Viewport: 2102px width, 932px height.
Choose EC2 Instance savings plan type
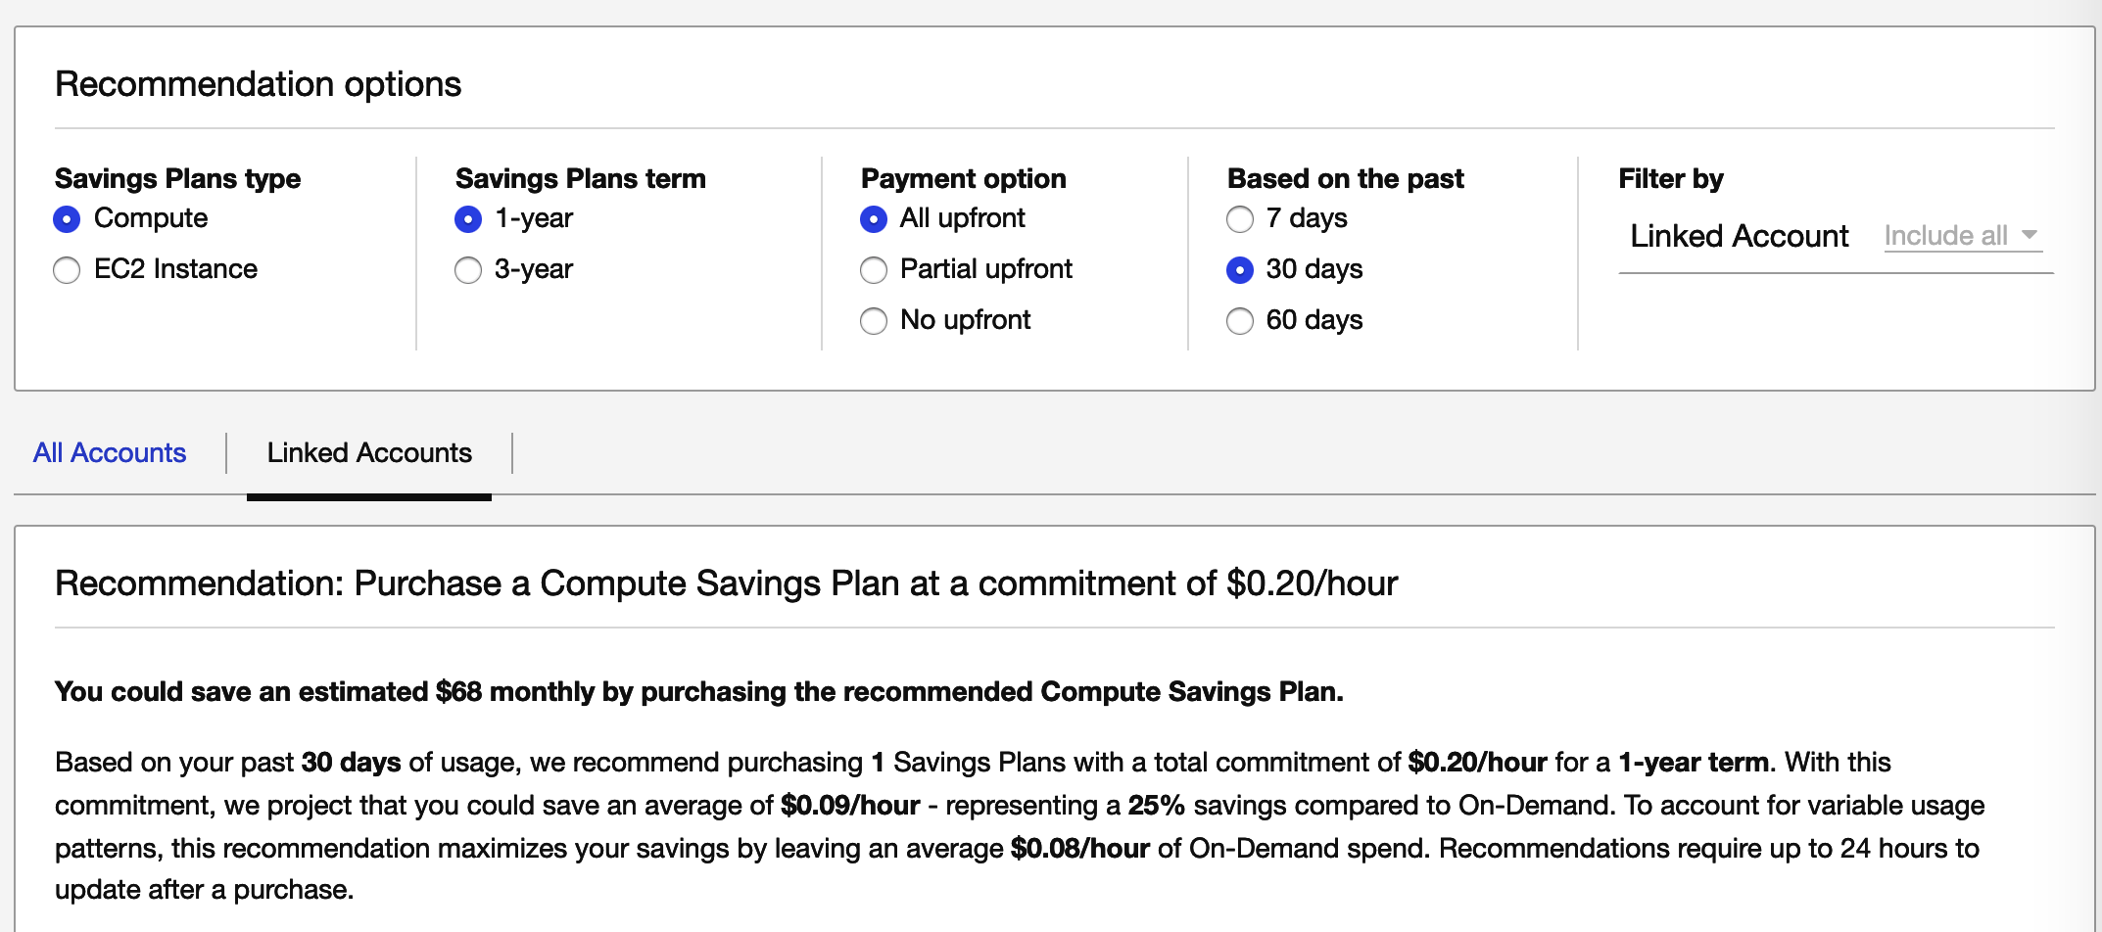click(x=67, y=270)
